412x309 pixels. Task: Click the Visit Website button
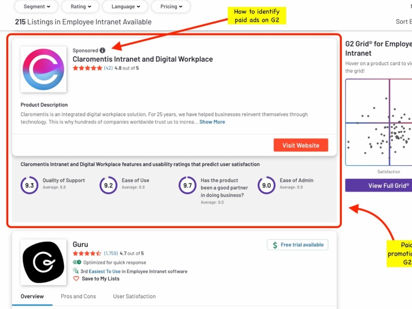(301, 145)
